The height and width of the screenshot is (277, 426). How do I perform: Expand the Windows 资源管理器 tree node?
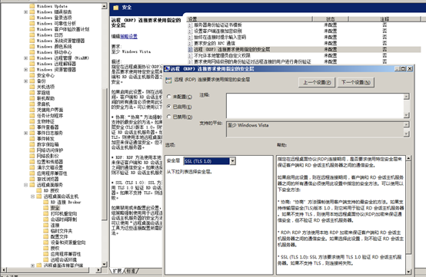pos(25,70)
